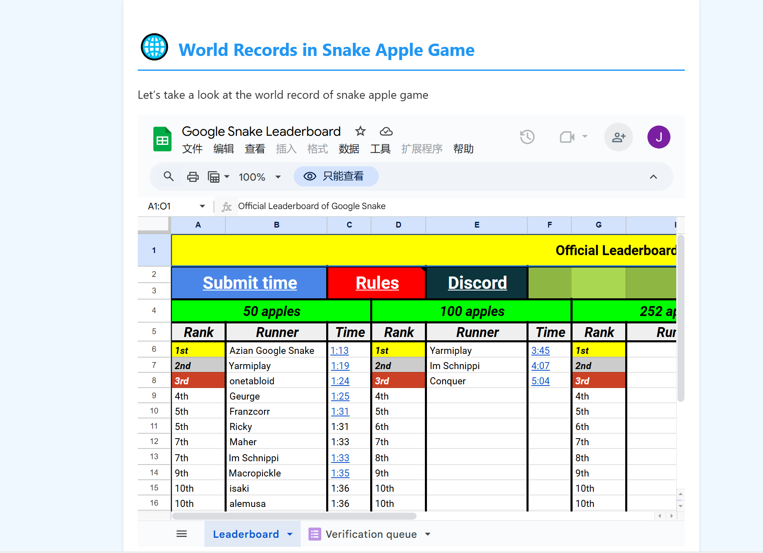Switch to the Leaderboard sheet tab
The image size is (763, 553).
point(253,534)
